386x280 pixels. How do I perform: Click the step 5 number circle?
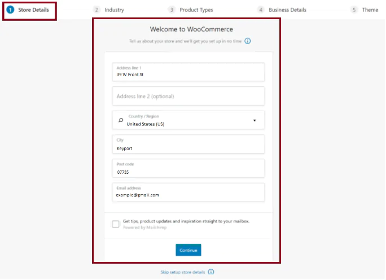(x=354, y=10)
